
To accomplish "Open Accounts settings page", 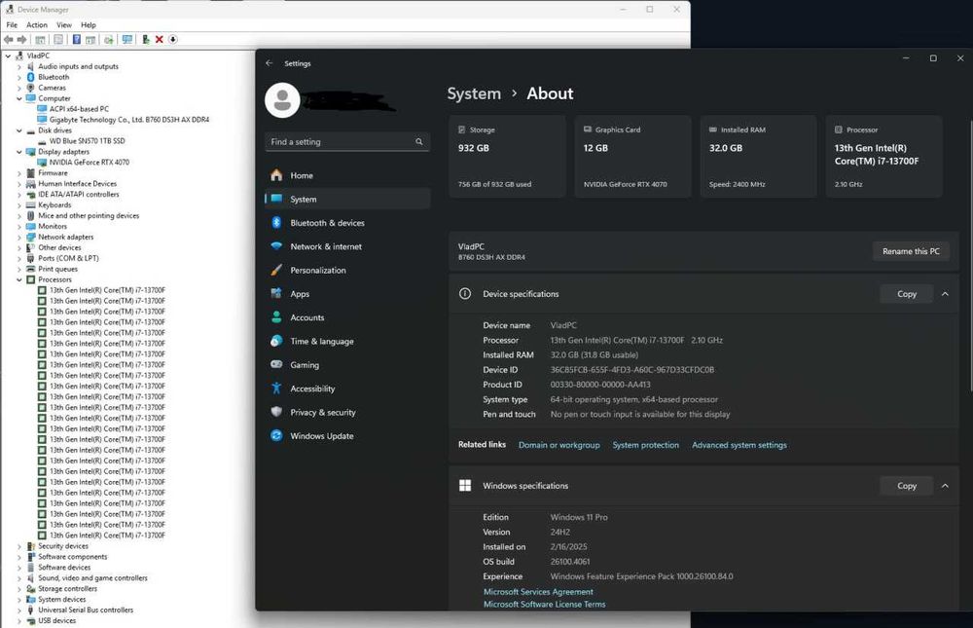I will [x=347, y=316].
